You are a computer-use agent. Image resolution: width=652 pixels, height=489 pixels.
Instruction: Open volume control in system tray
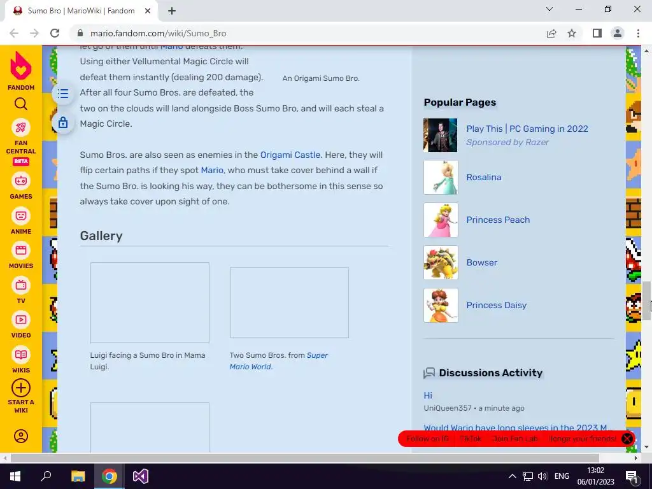click(542, 476)
